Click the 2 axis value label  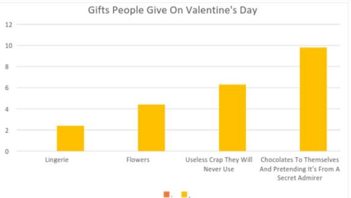pos(7,130)
